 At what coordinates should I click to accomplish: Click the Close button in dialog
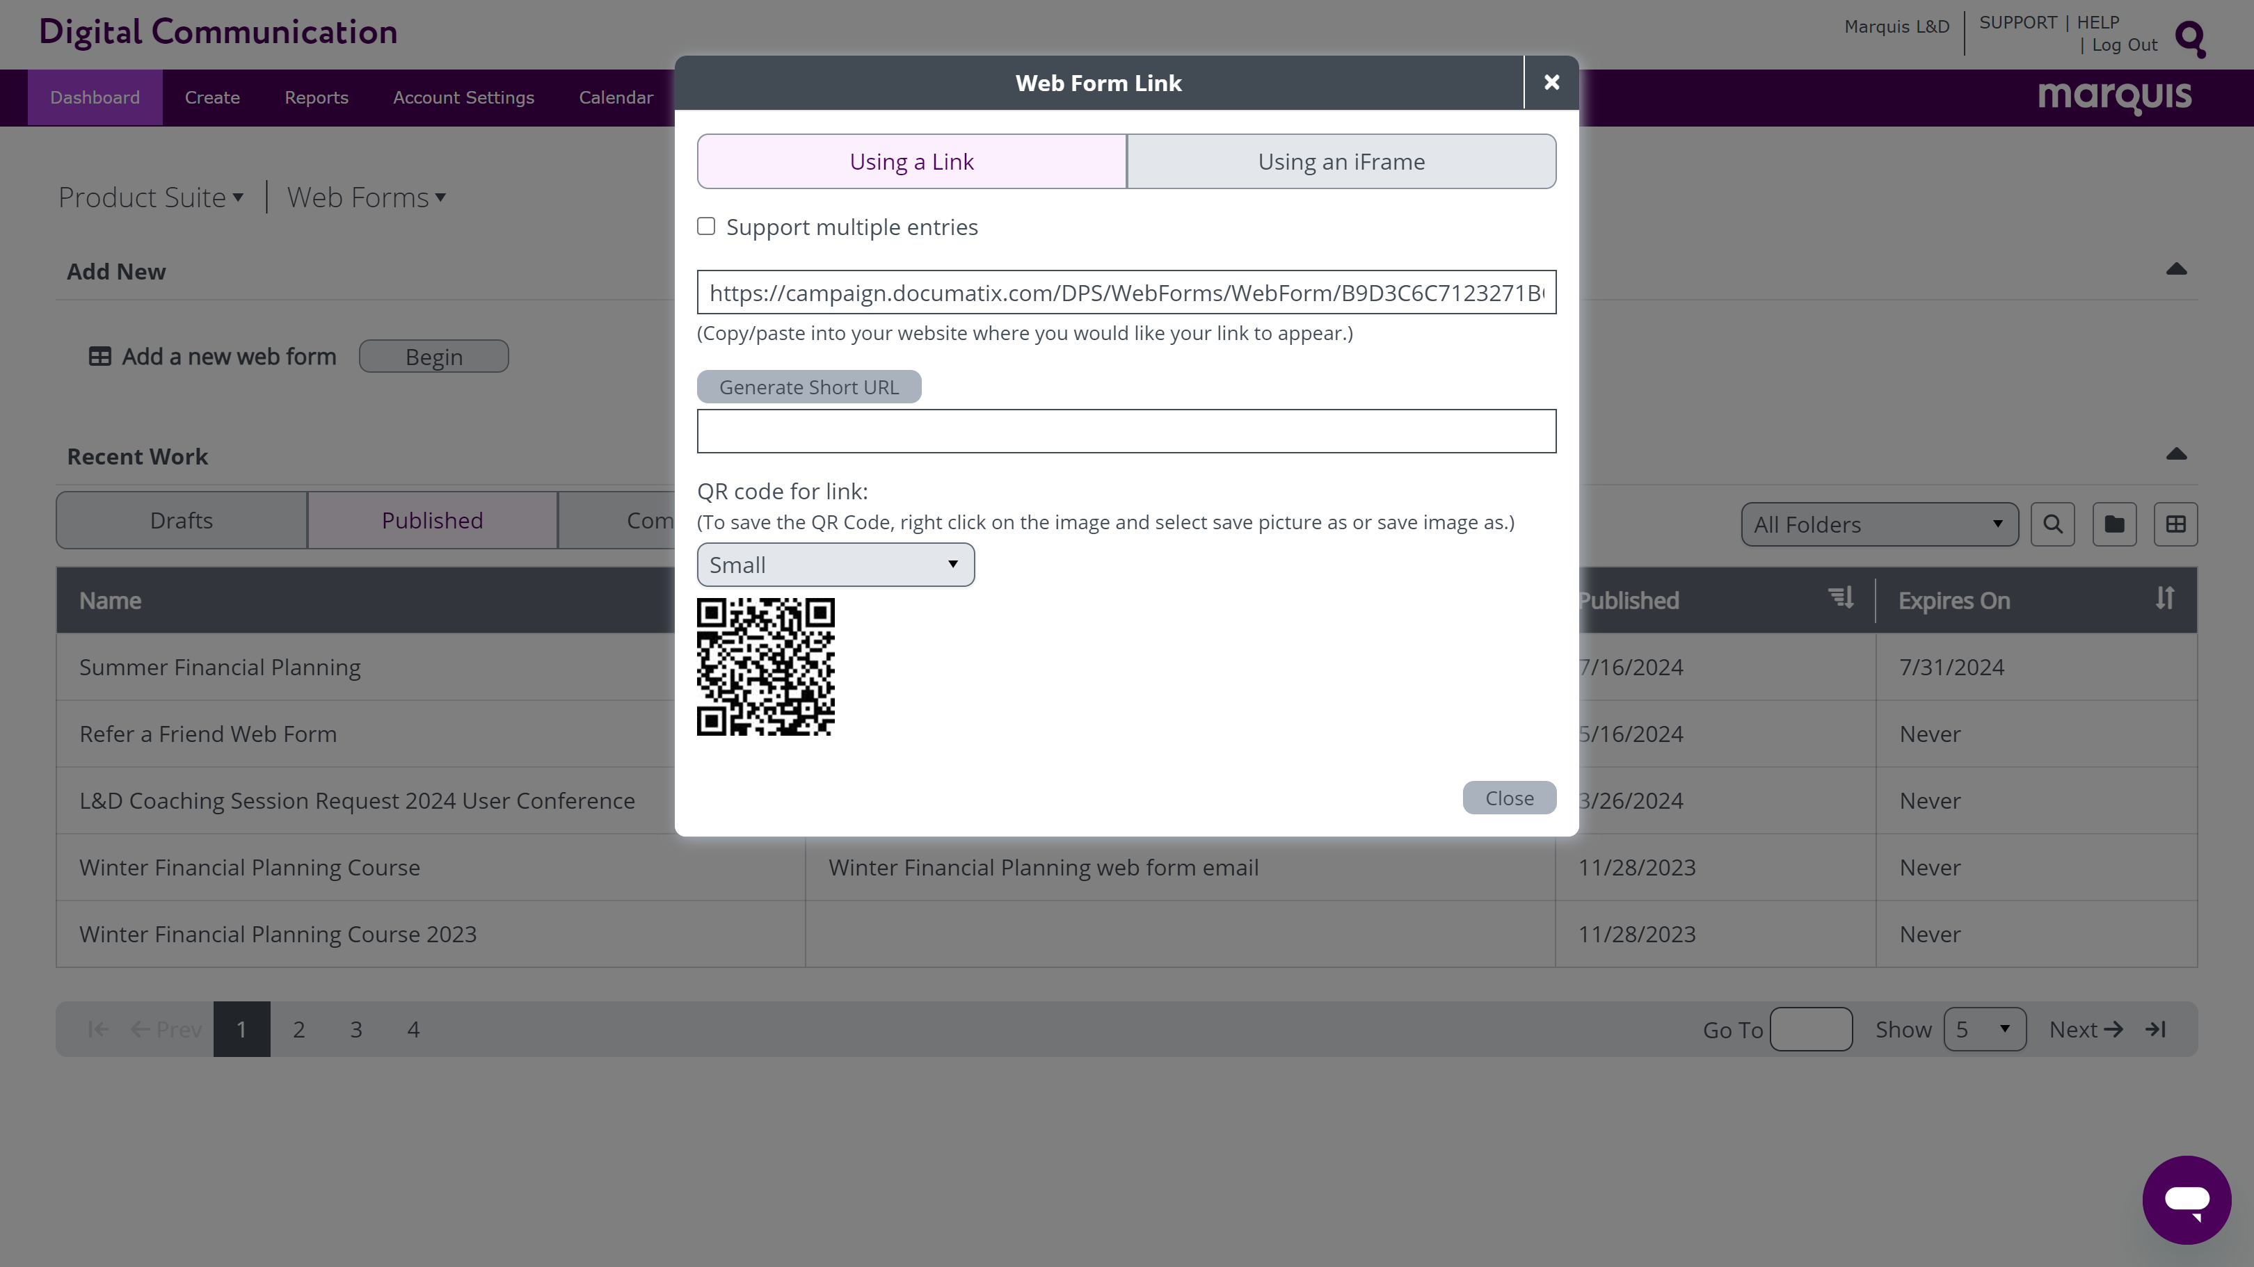point(1510,798)
